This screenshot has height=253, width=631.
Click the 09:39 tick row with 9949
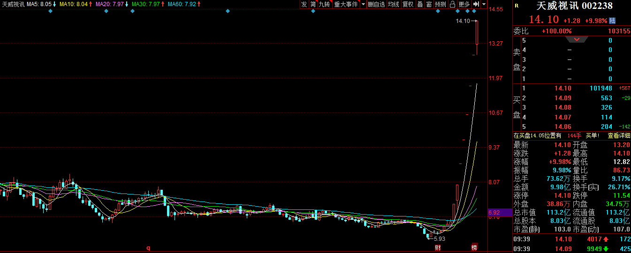572,249
